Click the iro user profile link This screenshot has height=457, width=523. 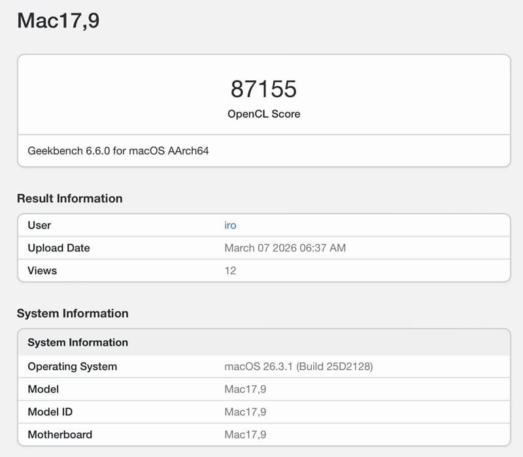coord(230,225)
